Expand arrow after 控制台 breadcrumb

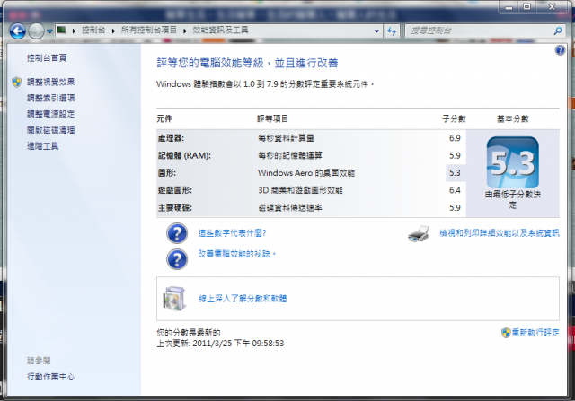tap(113, 31)
